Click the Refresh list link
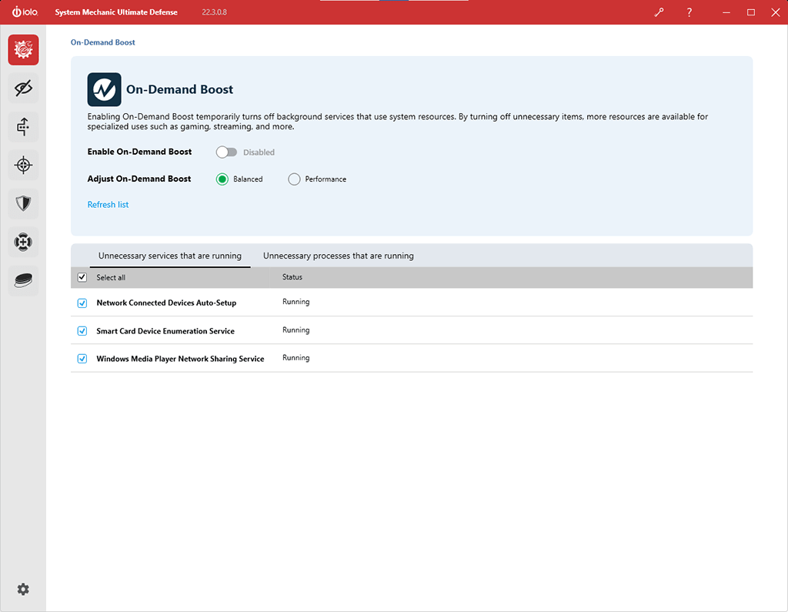This screenshot has width=788, height=612. 108,205
